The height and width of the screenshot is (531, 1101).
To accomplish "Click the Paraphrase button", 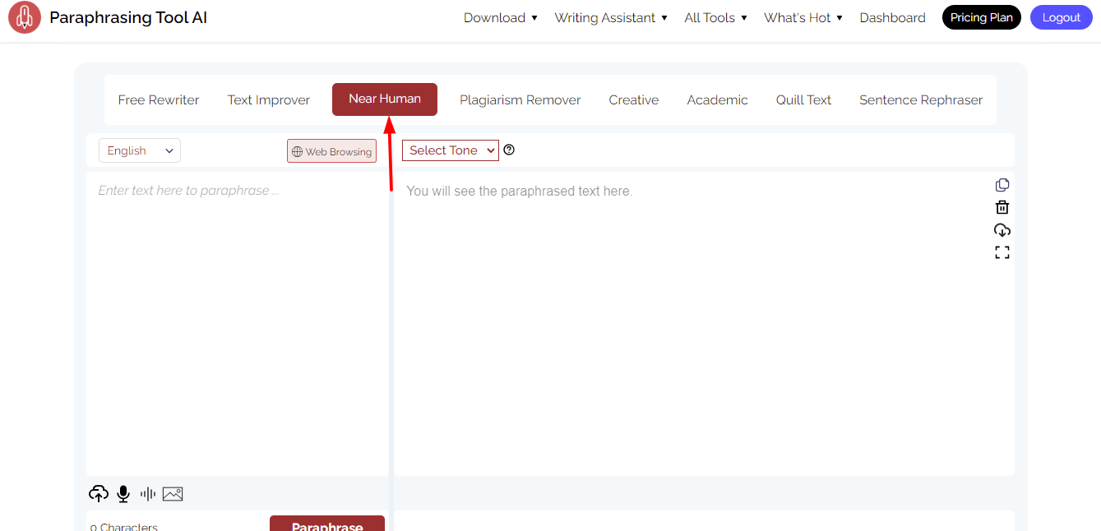I will (x=327, y=524).
